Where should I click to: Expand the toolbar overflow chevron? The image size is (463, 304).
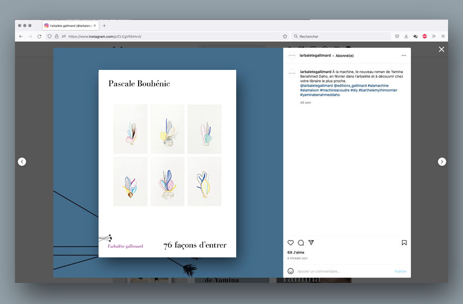coord(434,36)
